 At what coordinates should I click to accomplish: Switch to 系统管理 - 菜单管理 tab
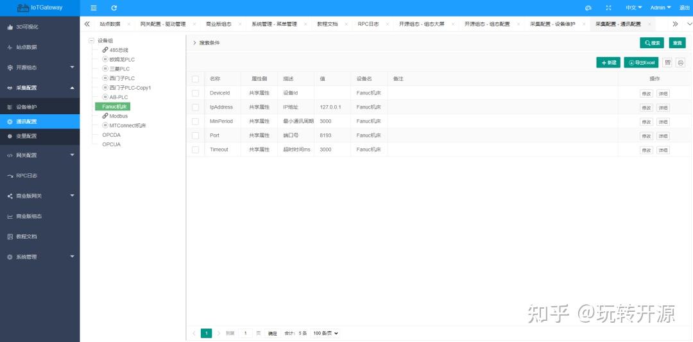tap(274, 24)
